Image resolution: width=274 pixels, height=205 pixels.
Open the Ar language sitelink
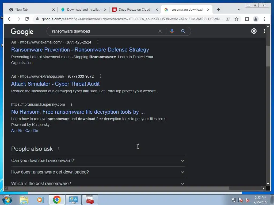[13, 131]
